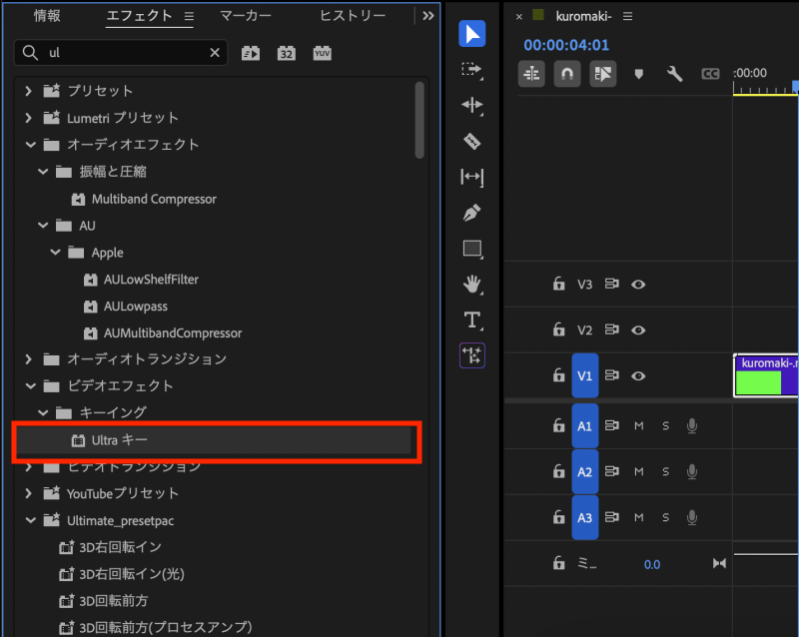Expand the プリセット folder
Screen dimensions: 799x637
point(30,91)
